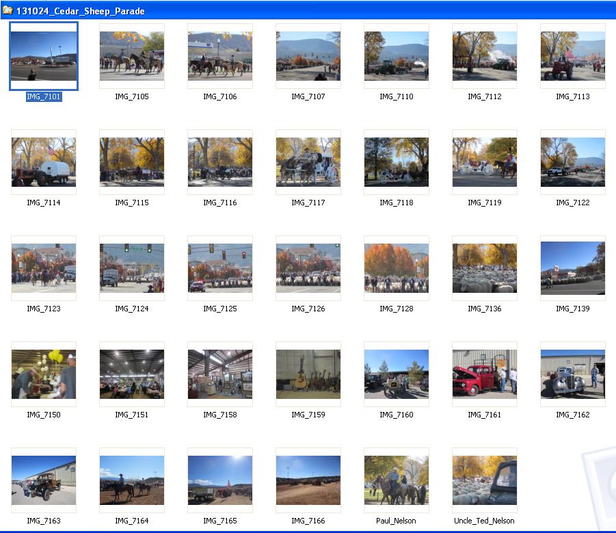The height and width of the screenshot is (533, 616).
Task: Click the IMG_7164 rider thumbnail
Action: [x=132, y=480]
